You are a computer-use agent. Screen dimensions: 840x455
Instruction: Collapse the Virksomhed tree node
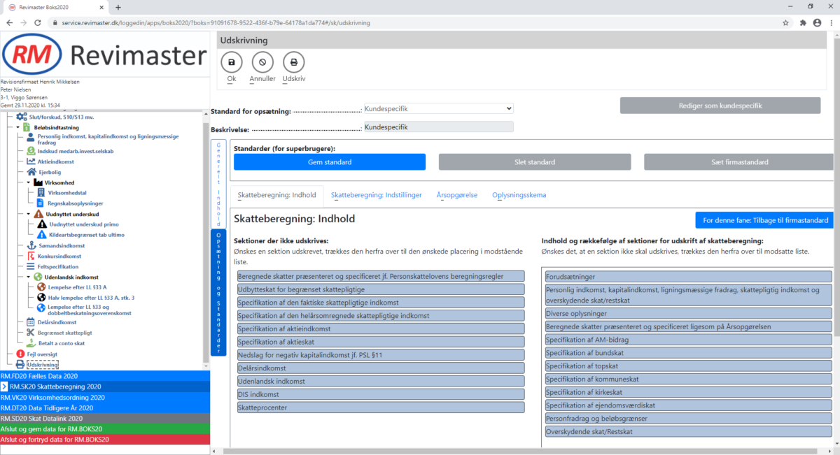pos(29,182)
